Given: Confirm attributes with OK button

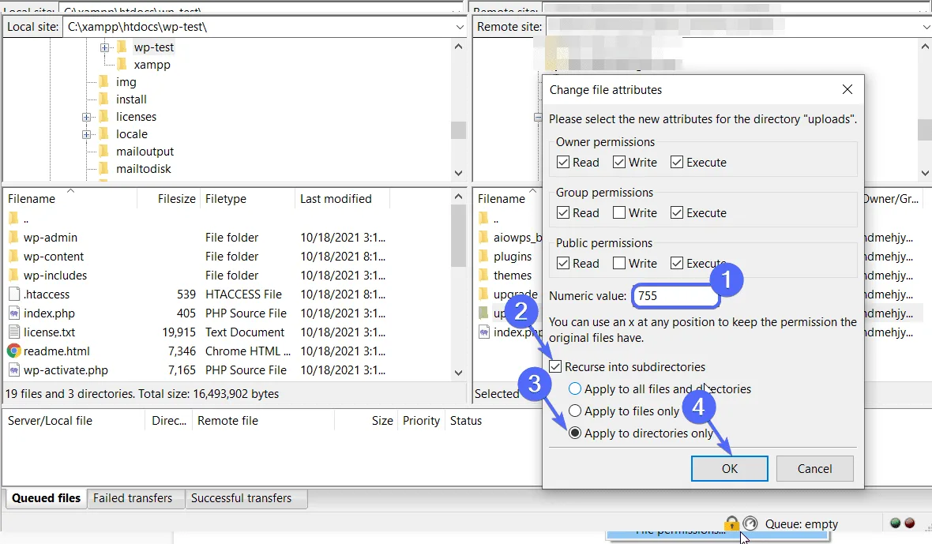Looking at the screenshot, I should (729, 468).
